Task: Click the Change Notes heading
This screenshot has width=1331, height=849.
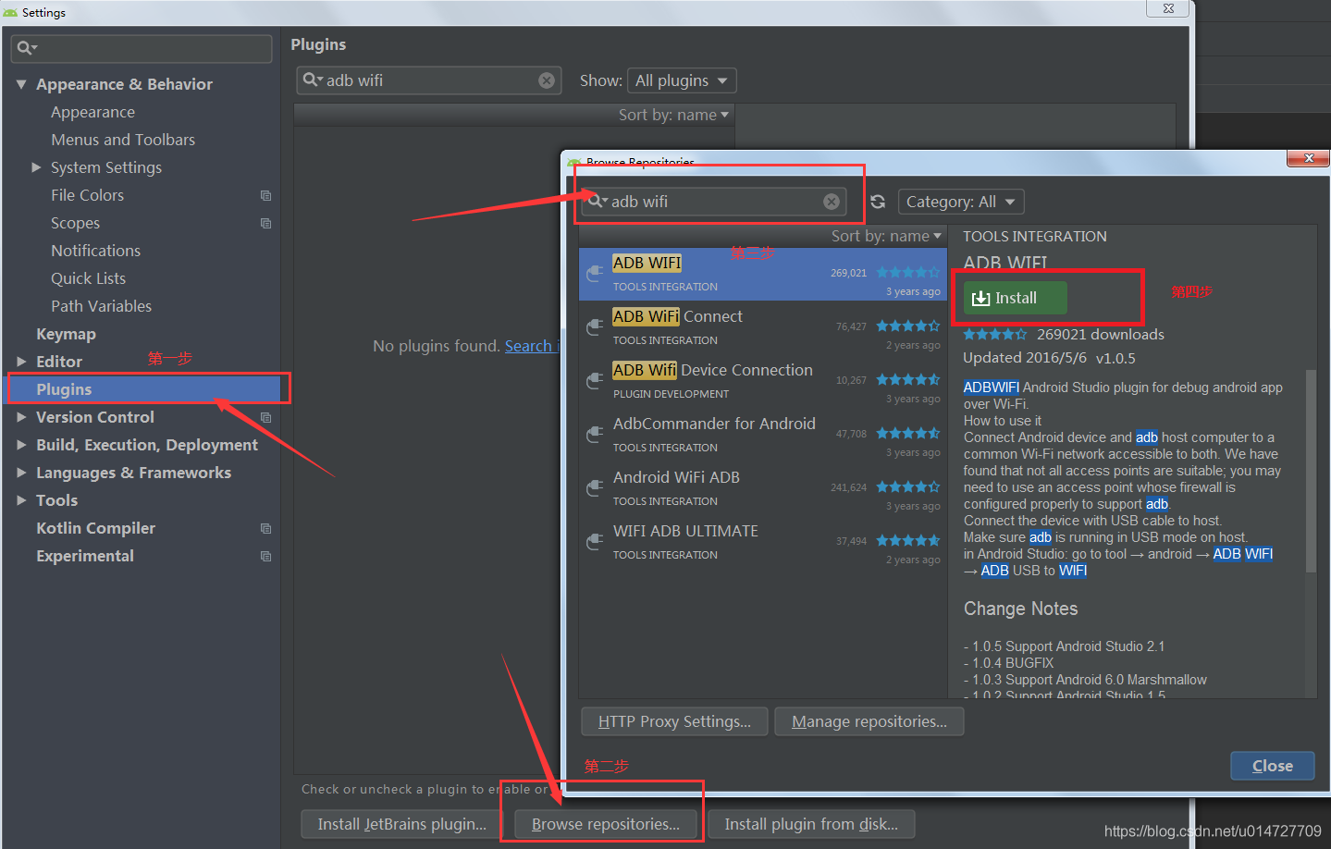Action: (x=1020, y=609)
